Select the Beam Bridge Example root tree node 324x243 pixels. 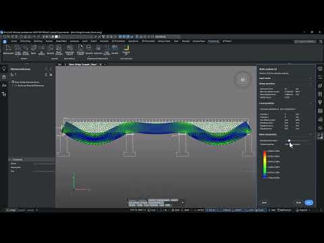pos(26,82)
